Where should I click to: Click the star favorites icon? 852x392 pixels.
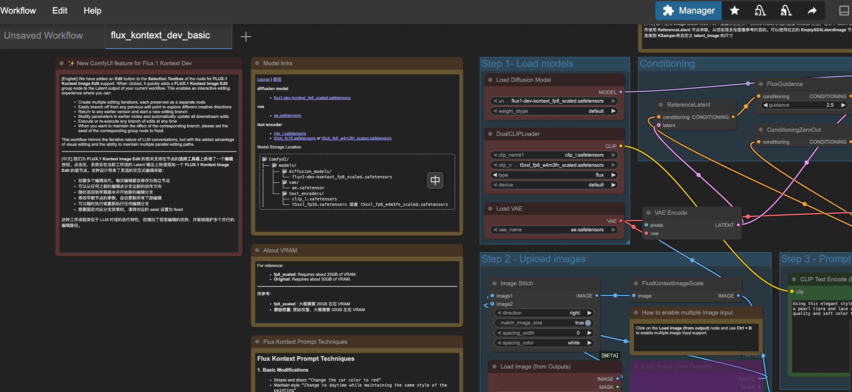(x=734, y=11)
